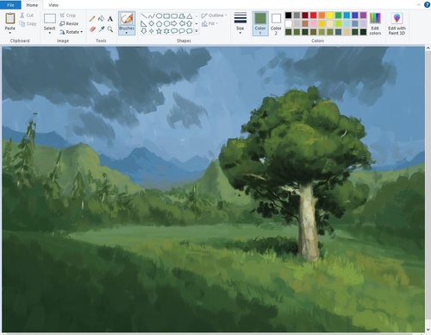Switch to the View tab
The image size is (431, 335).
pos(53,5)
